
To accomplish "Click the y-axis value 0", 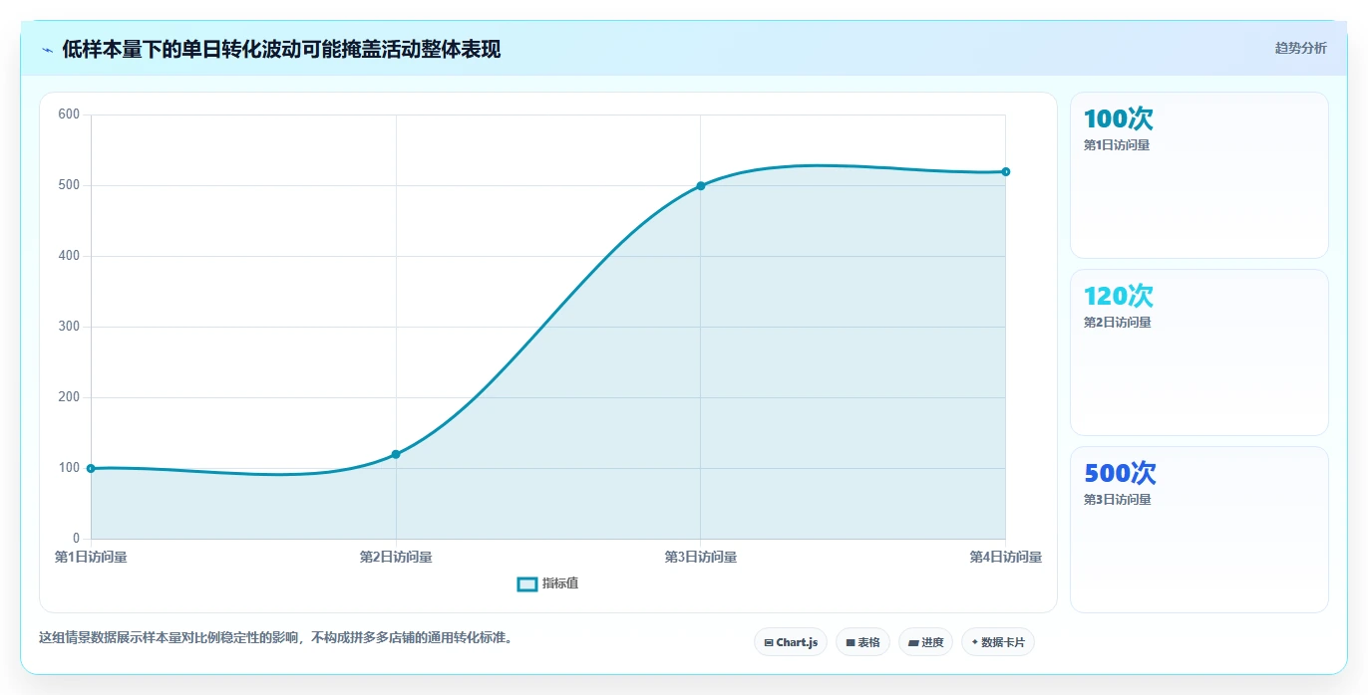I will pyautogui.click(x=76, y=539).
